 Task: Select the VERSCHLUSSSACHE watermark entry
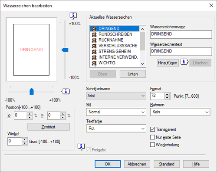(115, 46)
